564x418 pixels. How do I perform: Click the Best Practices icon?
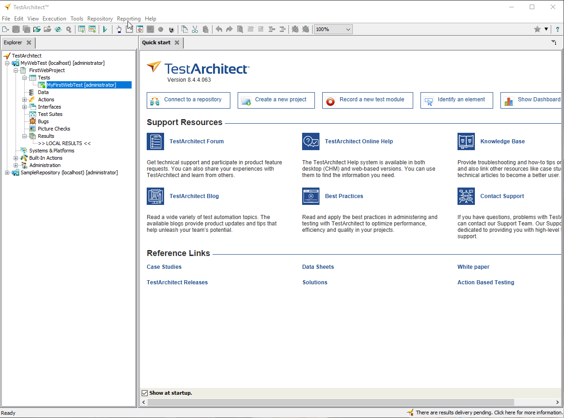click(x=311, y=196)
